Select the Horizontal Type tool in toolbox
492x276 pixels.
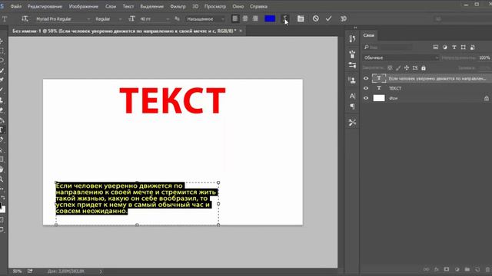pos(2,130)
